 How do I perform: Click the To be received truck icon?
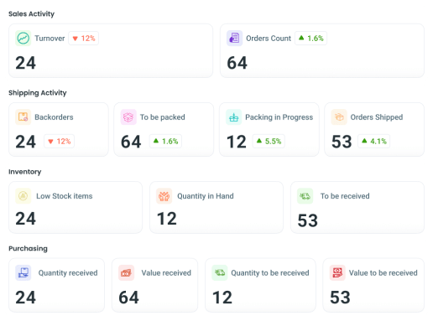(x=305, y=196)
